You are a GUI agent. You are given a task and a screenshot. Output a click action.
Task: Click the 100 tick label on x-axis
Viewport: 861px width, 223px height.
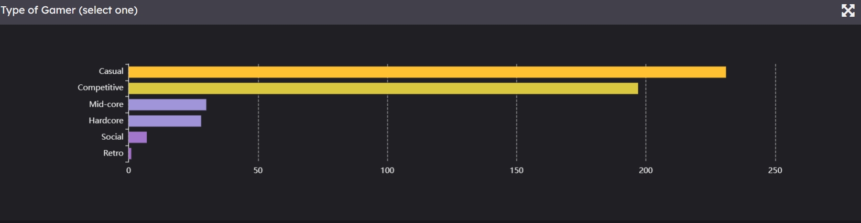[x=387, y=170]
